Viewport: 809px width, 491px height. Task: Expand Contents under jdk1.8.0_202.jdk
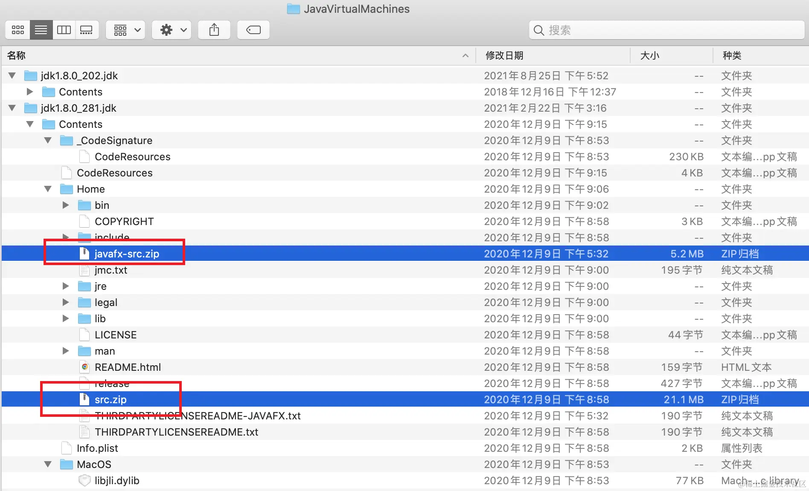[x=30, y=92]
